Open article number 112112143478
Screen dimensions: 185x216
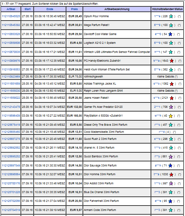point(11,107)
